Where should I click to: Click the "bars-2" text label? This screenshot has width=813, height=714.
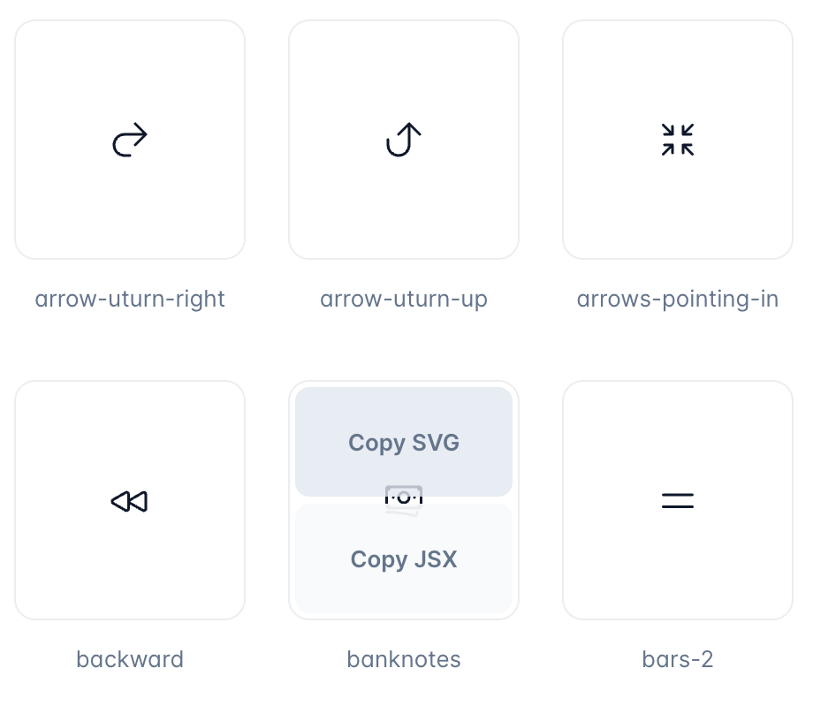[x=678, y=659]
